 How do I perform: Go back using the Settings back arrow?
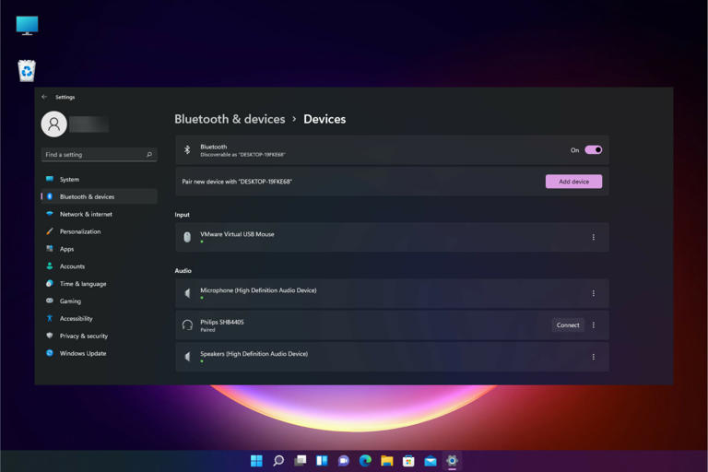pos(44,97)
